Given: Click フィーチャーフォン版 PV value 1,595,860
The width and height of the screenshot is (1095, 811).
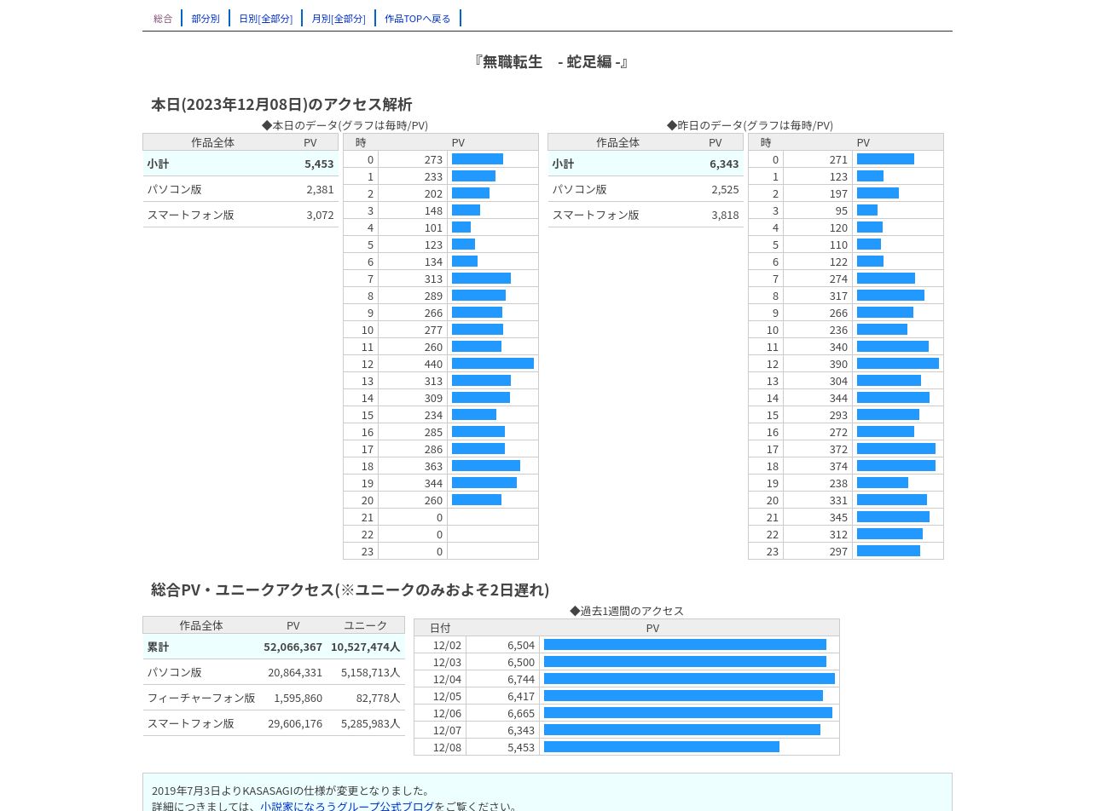Looking at the screenshot, I should (x=298, y=698).
